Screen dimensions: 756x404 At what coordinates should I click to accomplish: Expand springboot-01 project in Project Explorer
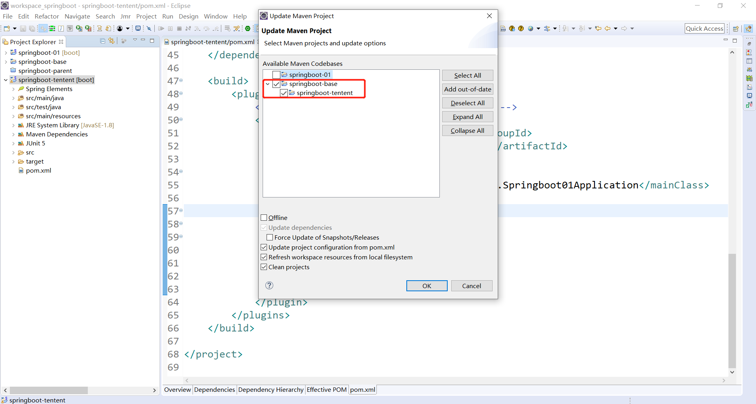[x=6, y=52]
